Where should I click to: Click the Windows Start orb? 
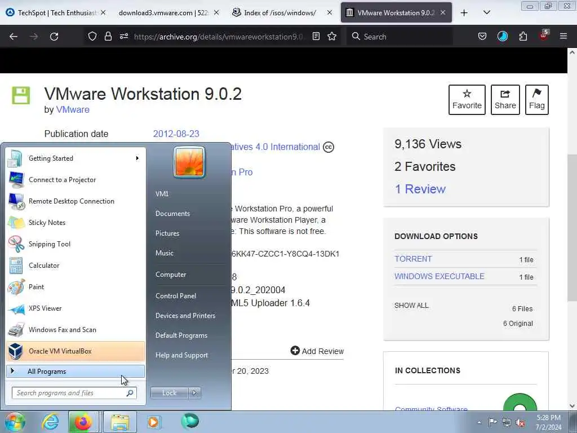coord(15,422)
